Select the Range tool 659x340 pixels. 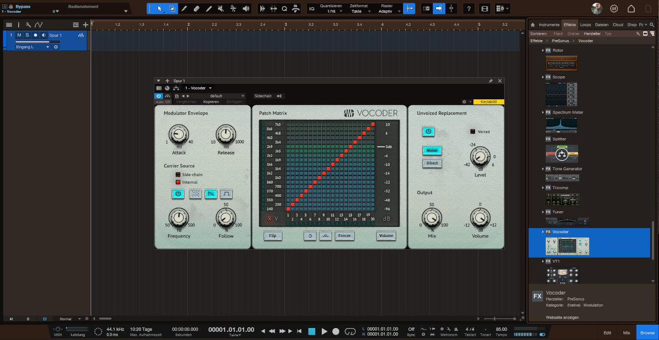[x=172, y=8]
